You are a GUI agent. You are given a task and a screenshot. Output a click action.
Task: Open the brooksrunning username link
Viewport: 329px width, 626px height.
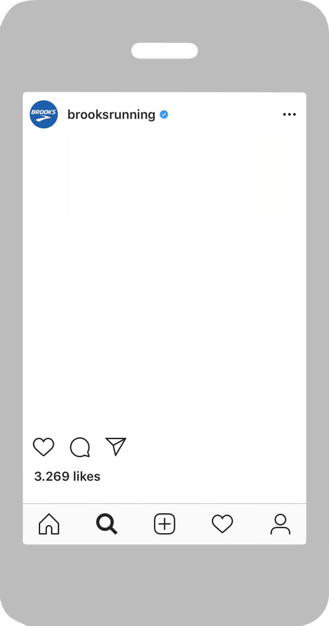point(112,115)
